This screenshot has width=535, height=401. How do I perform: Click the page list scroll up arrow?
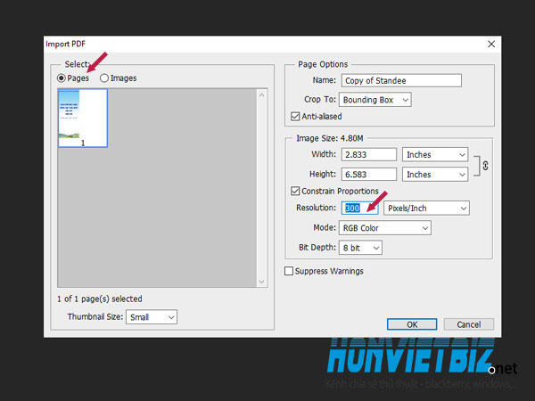click(261, 95)
